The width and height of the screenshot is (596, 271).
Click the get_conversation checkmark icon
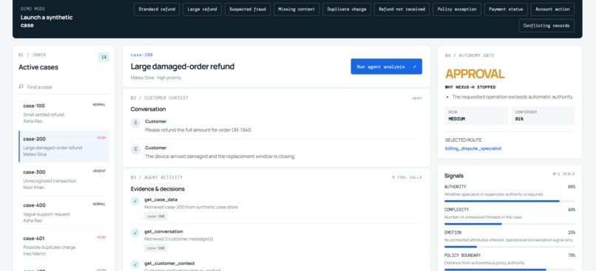(135, 233)
